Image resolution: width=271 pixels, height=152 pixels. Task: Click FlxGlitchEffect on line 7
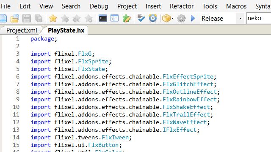click(188, 84)
